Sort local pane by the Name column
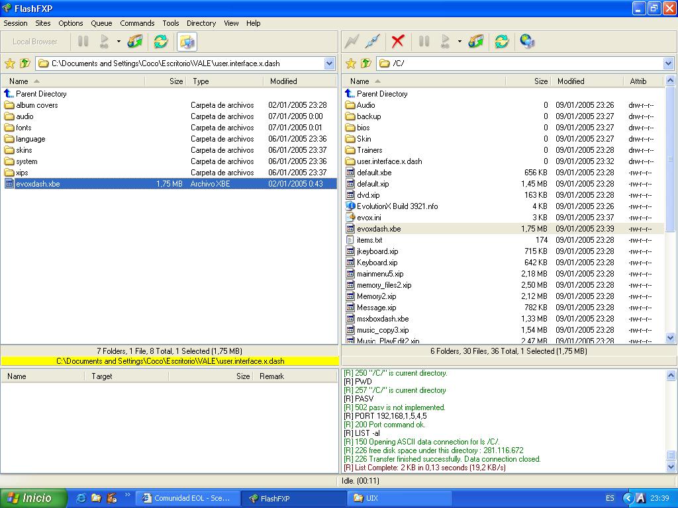678x508 pixels. pos(73,81)
